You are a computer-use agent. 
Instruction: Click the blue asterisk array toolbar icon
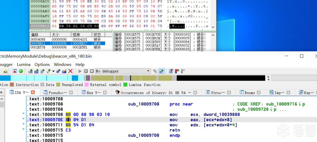58,71
